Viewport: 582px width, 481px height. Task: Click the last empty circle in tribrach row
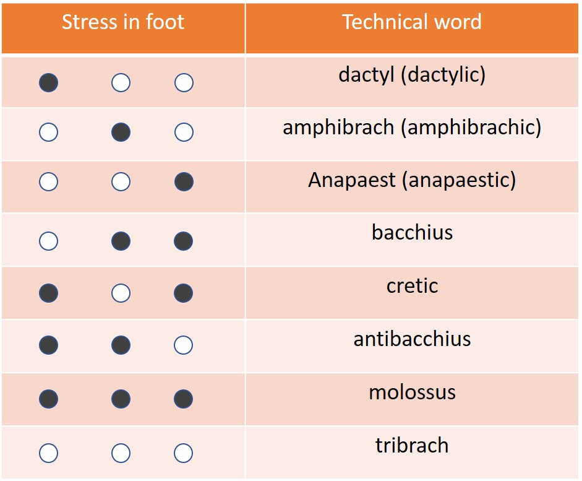pyautogui.click(x=184, y=453)
